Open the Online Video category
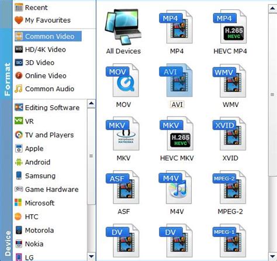Viewport: 277px width, 261px height. 40,75
